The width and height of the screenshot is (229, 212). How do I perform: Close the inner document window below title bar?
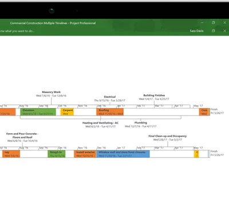pyautogui.click(x=225, y=31)
